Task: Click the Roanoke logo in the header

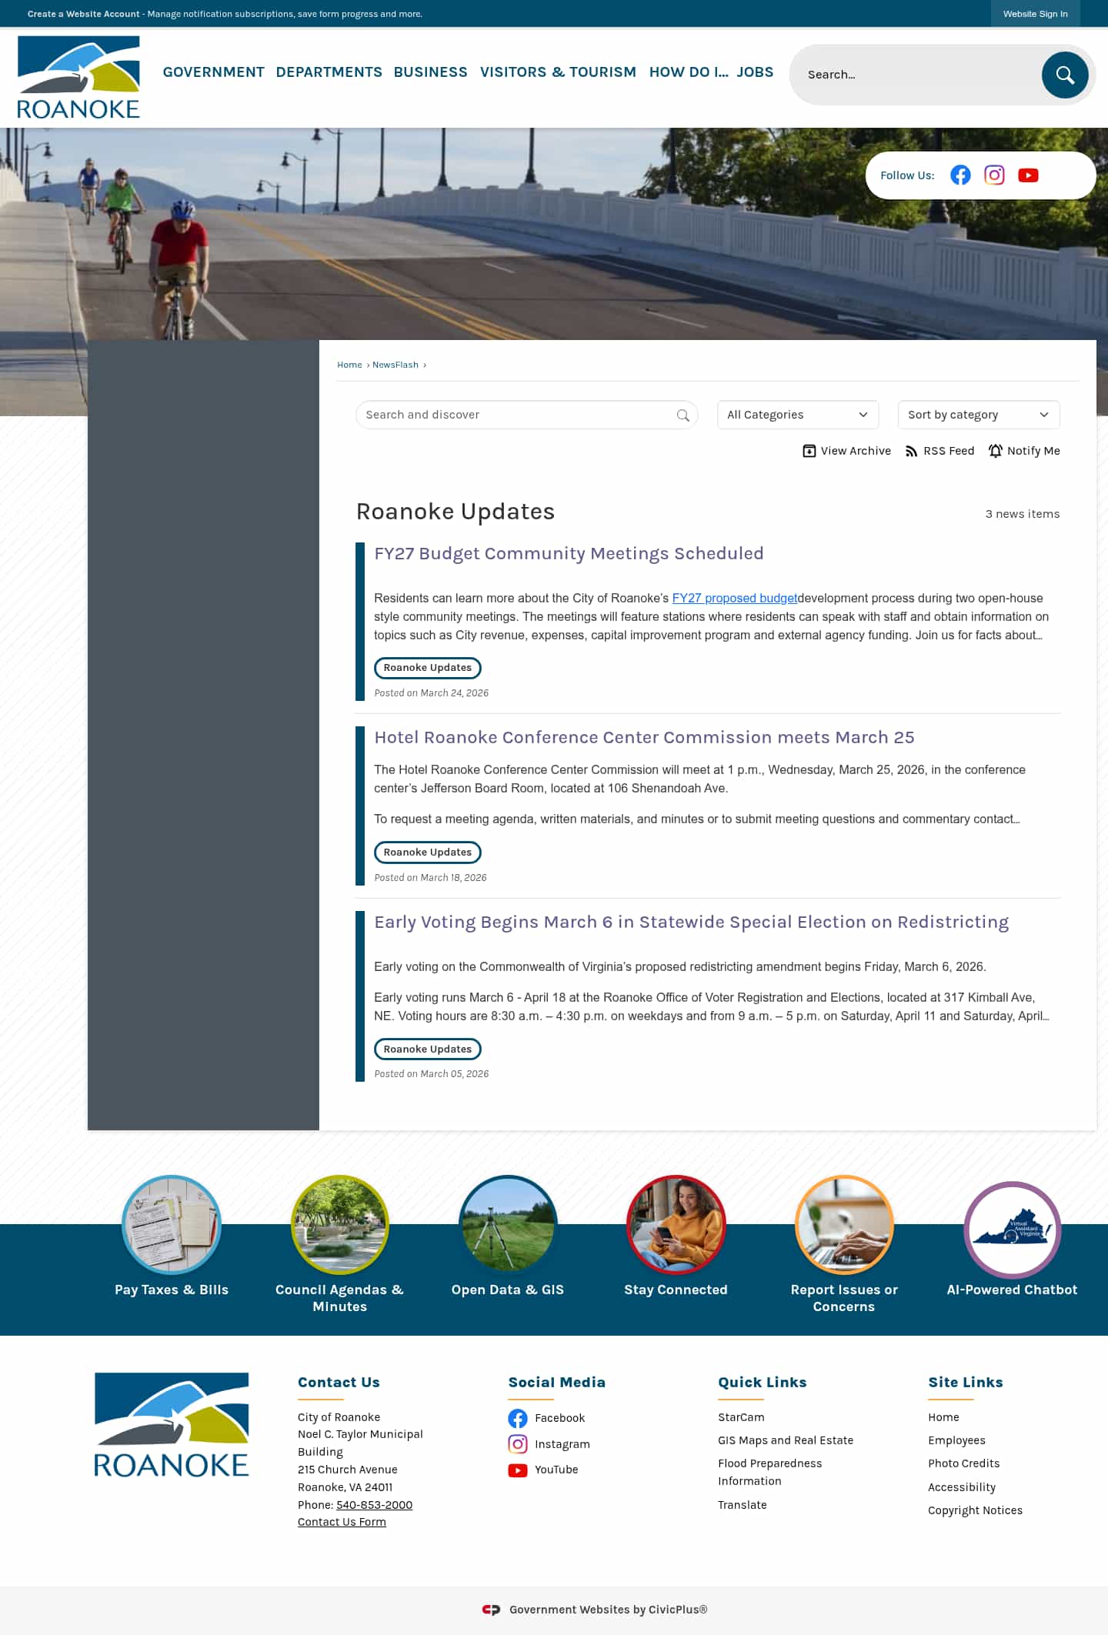Action: [x=78, y=77]
